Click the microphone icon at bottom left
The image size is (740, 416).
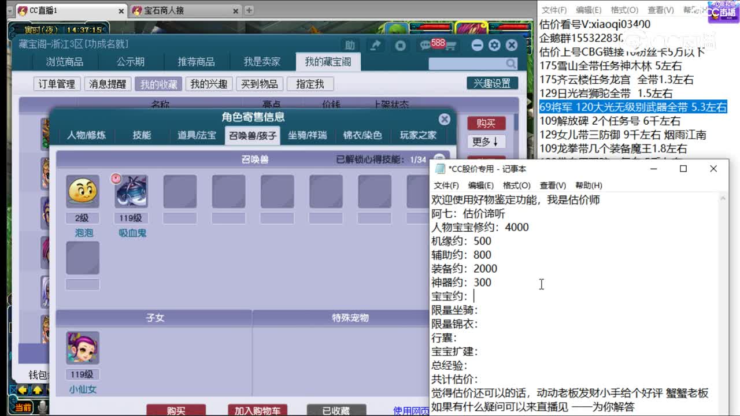coord(42,408)
